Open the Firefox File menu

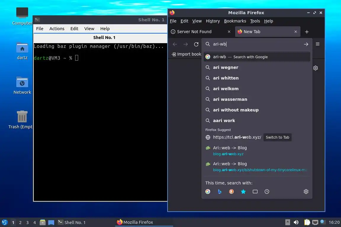point(173,21)
